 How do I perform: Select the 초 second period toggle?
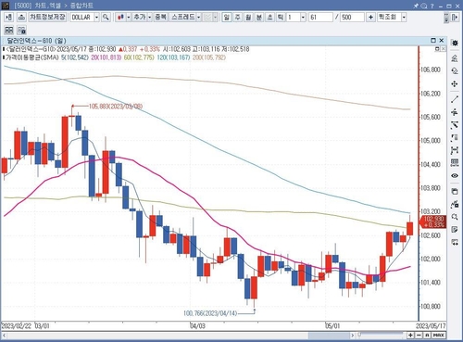[x=269, y=18]
